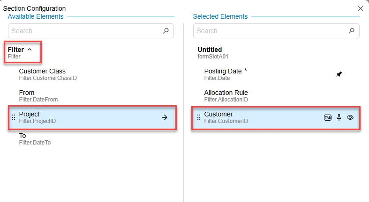Toggle visibility of the Customer field

click(x=350, y=117)
